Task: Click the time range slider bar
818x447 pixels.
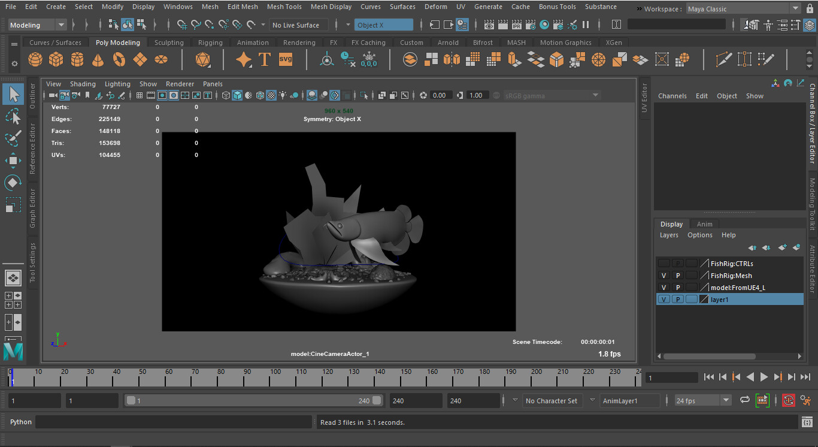Action: coord(254,400)
